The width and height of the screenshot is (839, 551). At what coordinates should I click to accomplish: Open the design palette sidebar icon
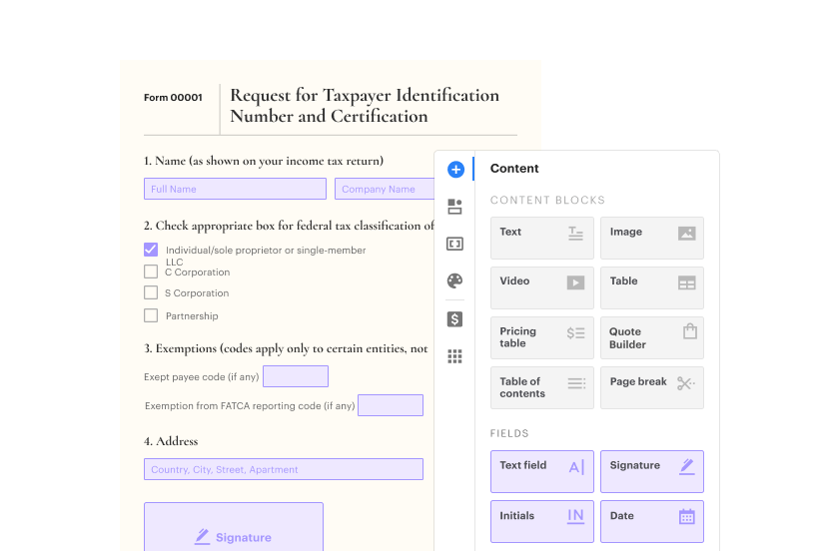pos(454,280)
